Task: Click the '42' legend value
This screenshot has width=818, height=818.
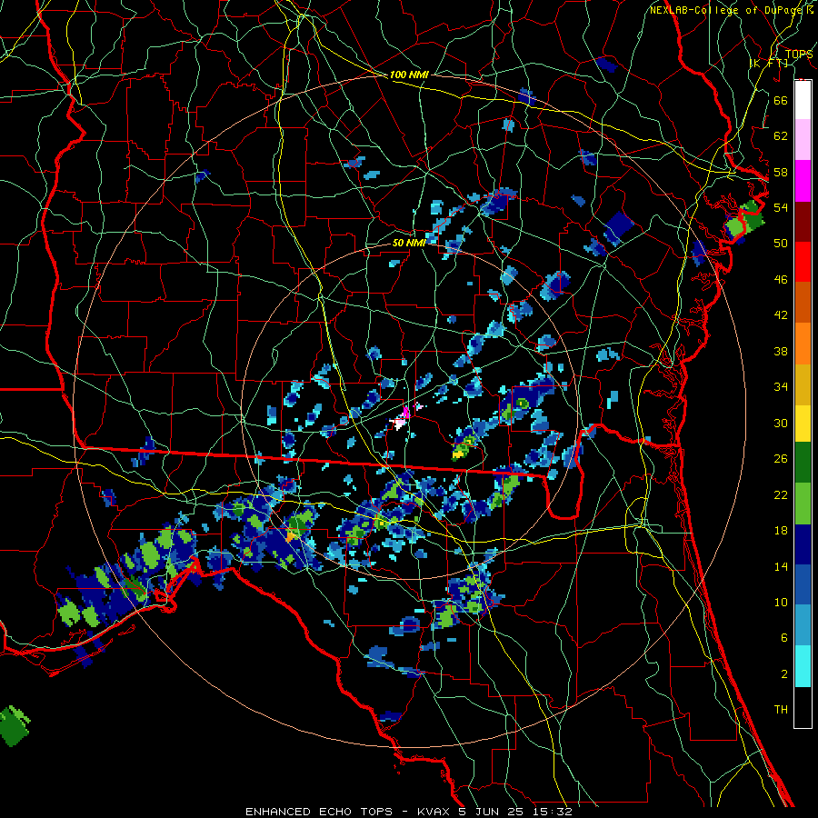Action: tap(781, 315)
